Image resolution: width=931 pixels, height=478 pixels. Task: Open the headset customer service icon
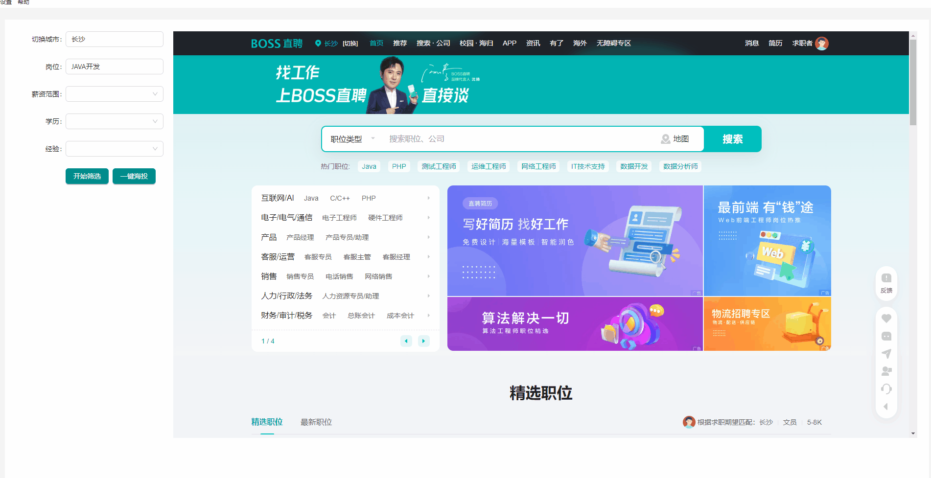(886, 389)
